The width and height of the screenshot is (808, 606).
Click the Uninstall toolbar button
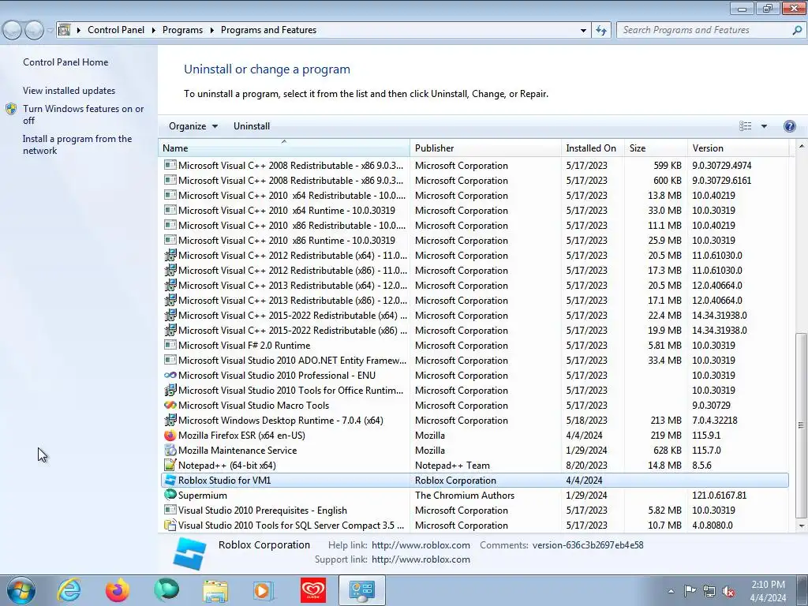pyautogui.click(x=252, y=126)
